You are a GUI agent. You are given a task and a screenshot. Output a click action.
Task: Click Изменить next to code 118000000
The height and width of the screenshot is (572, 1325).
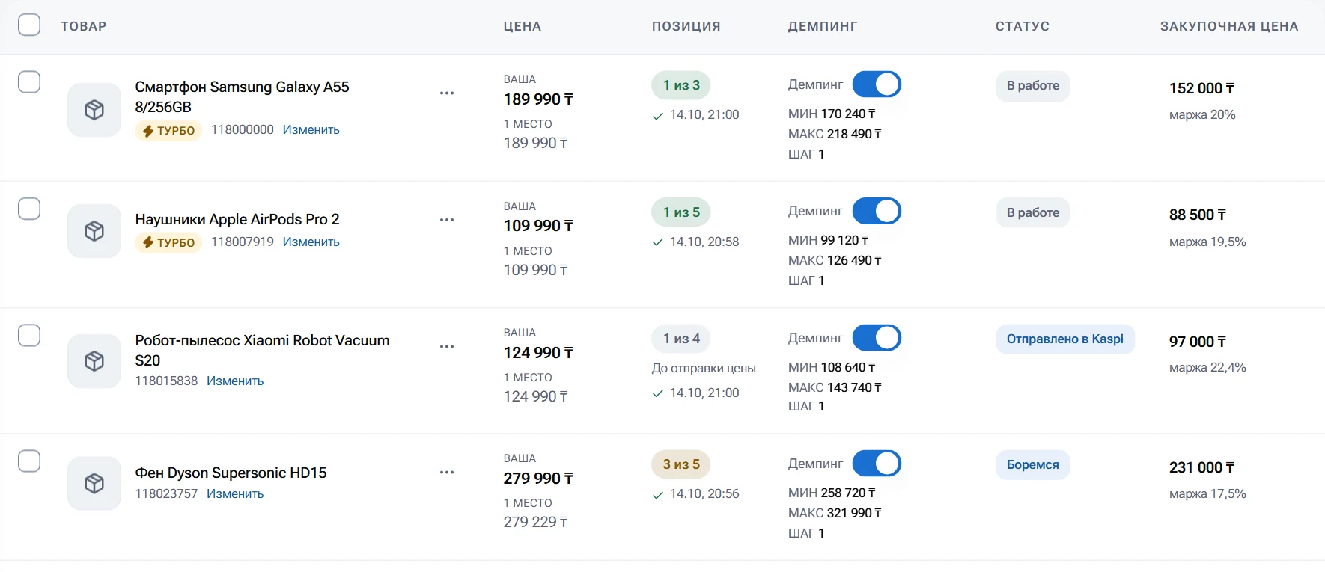tap(311, 130)
